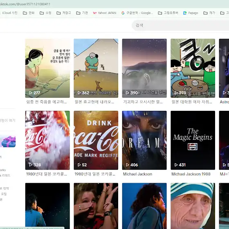Screen dimensions: 229x229
Task: Open the Yahoo! JAPAN bookmark
Action: pyautogui.click(x=104, y=13)
